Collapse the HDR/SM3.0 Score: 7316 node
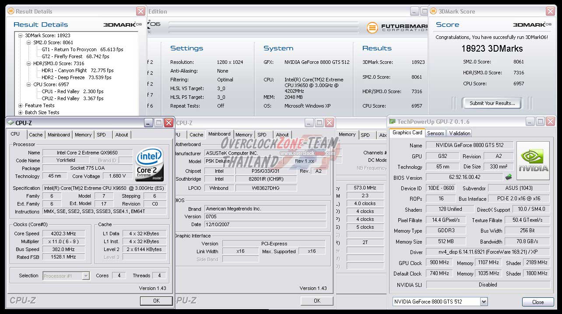 click(29, 63)
